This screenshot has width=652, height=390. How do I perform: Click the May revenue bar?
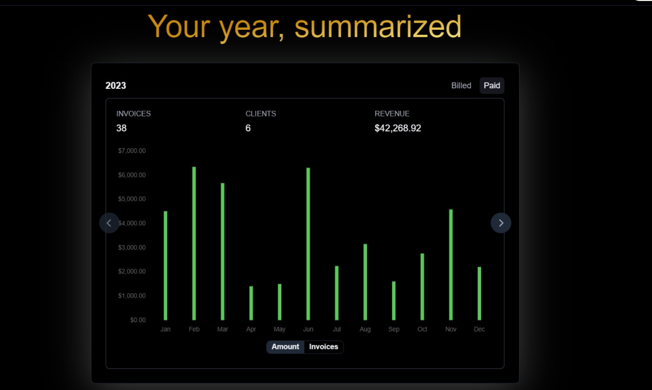(280, 302)
